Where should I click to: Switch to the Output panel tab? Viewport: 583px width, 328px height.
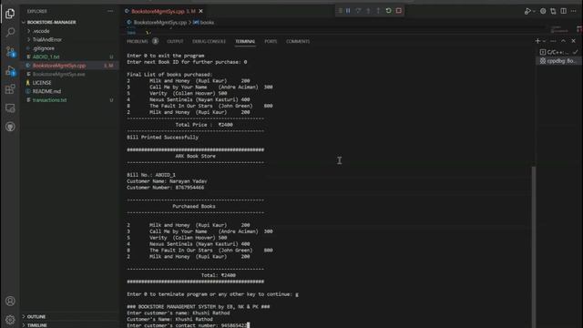click(x=175, y=41)
